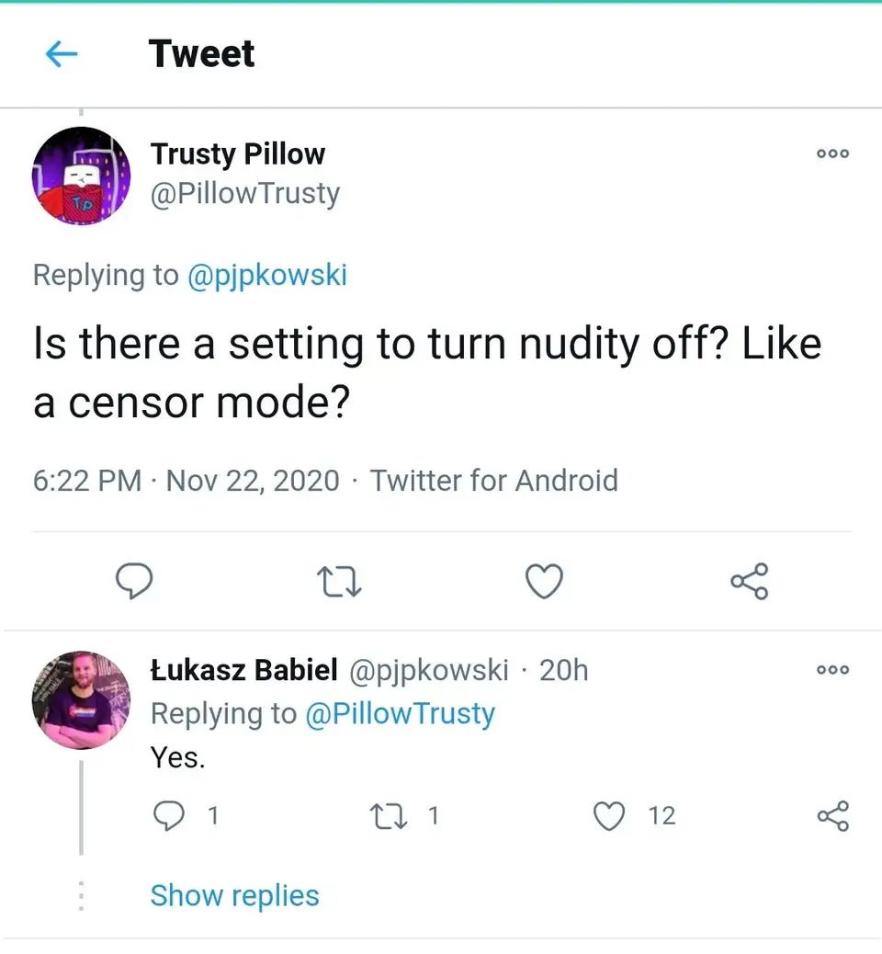
Task: Tap the 6:22 PM Nov 22 timestamp
Action: click(186, 480)
